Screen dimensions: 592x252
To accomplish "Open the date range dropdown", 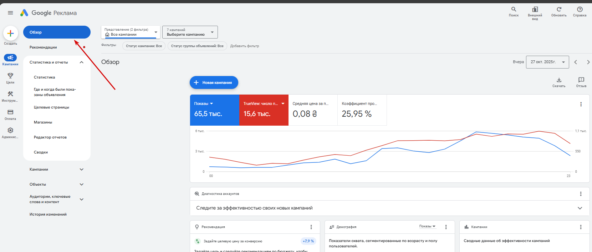I will pyautogui.click(x=547, y=62).
